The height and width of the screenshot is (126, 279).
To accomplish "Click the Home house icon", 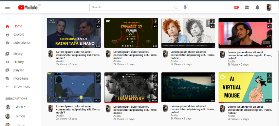I will (x=7, y=26).
